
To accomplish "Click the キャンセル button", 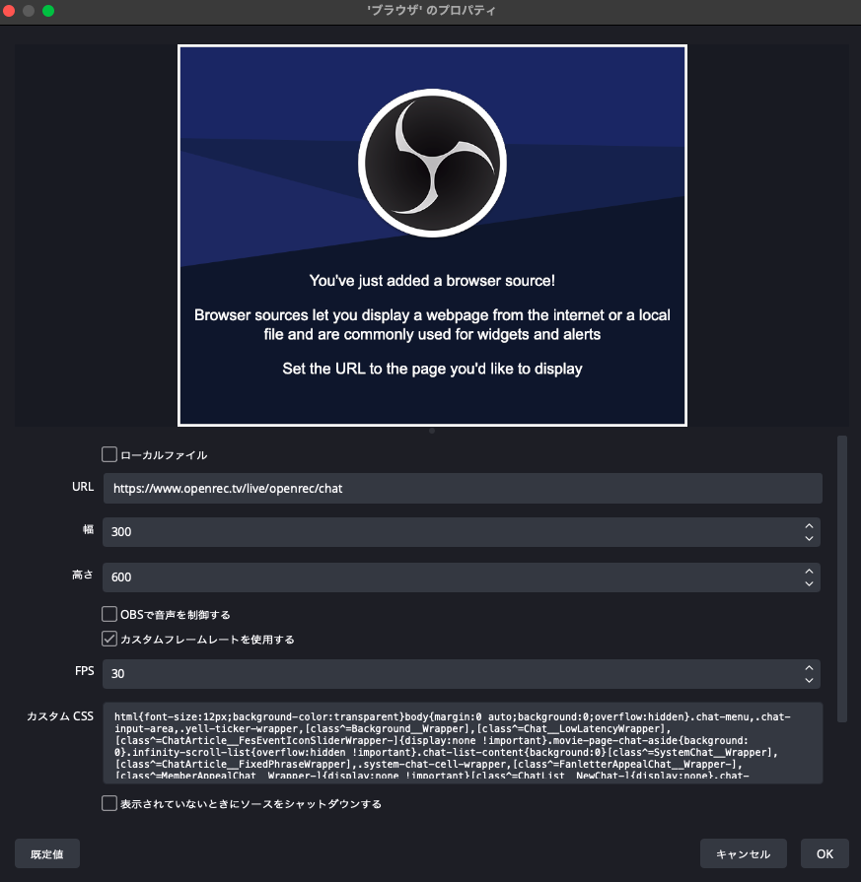I will [743, 853].
